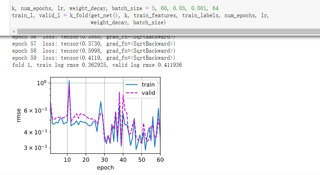Click the "rmse" y-axis label of plot
The image size is (320, 175).
[19, 115]
